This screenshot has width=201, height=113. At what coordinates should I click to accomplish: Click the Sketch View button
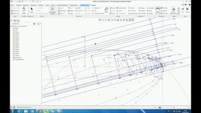(15, 13)
